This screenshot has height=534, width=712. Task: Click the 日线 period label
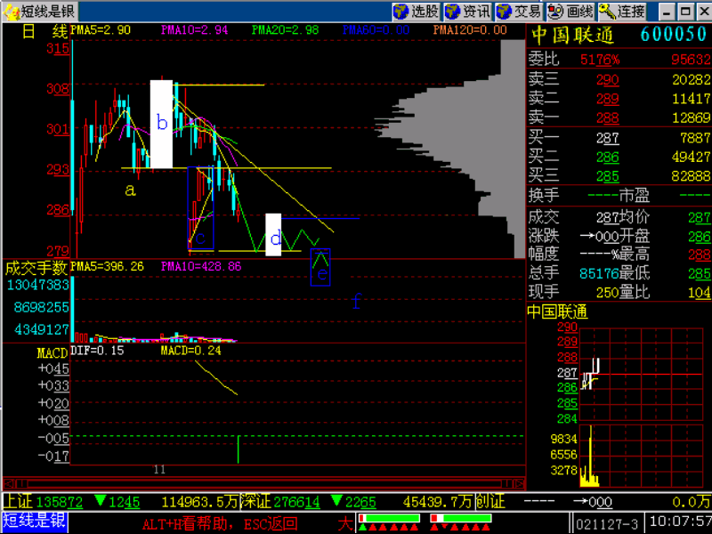pyautogui.click(x=44, y=31)
